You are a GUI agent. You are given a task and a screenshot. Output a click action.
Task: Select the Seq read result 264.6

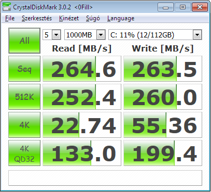click(x=82, y=69)
